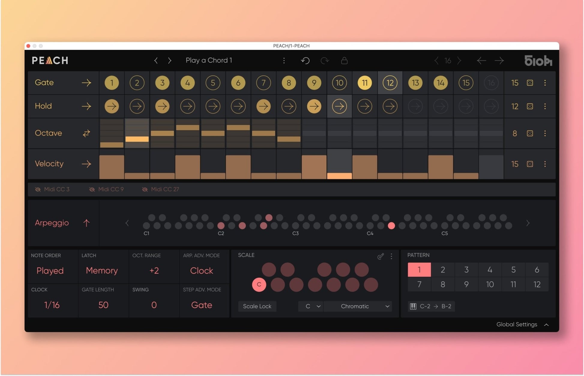Click Oct. Range value +2
Image resolution: width=584 pixels, height=376 pixels.
tap(154, 271)
